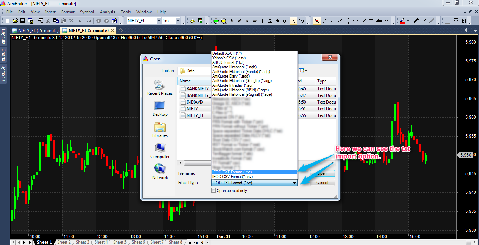
Task: Click the Print toolbar icon
Action: (40, 21)
